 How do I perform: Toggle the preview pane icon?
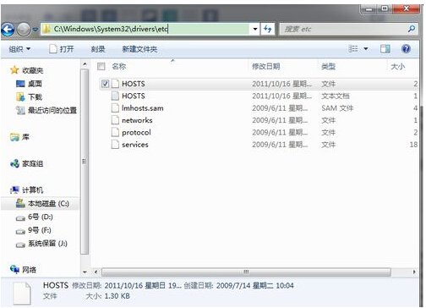tap(385, 49)
